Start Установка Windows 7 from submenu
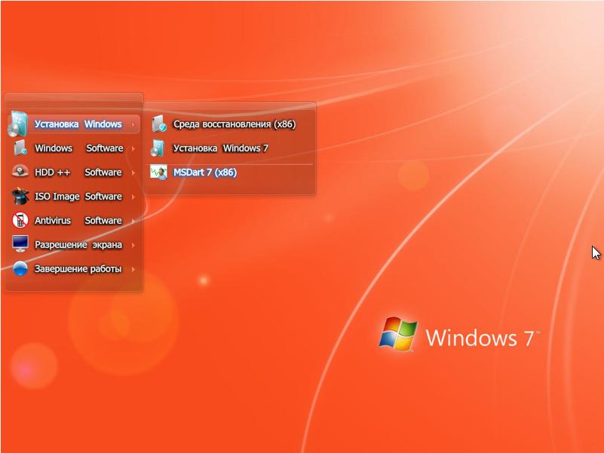Screen dimensions: 604x453 click(229, 148)
